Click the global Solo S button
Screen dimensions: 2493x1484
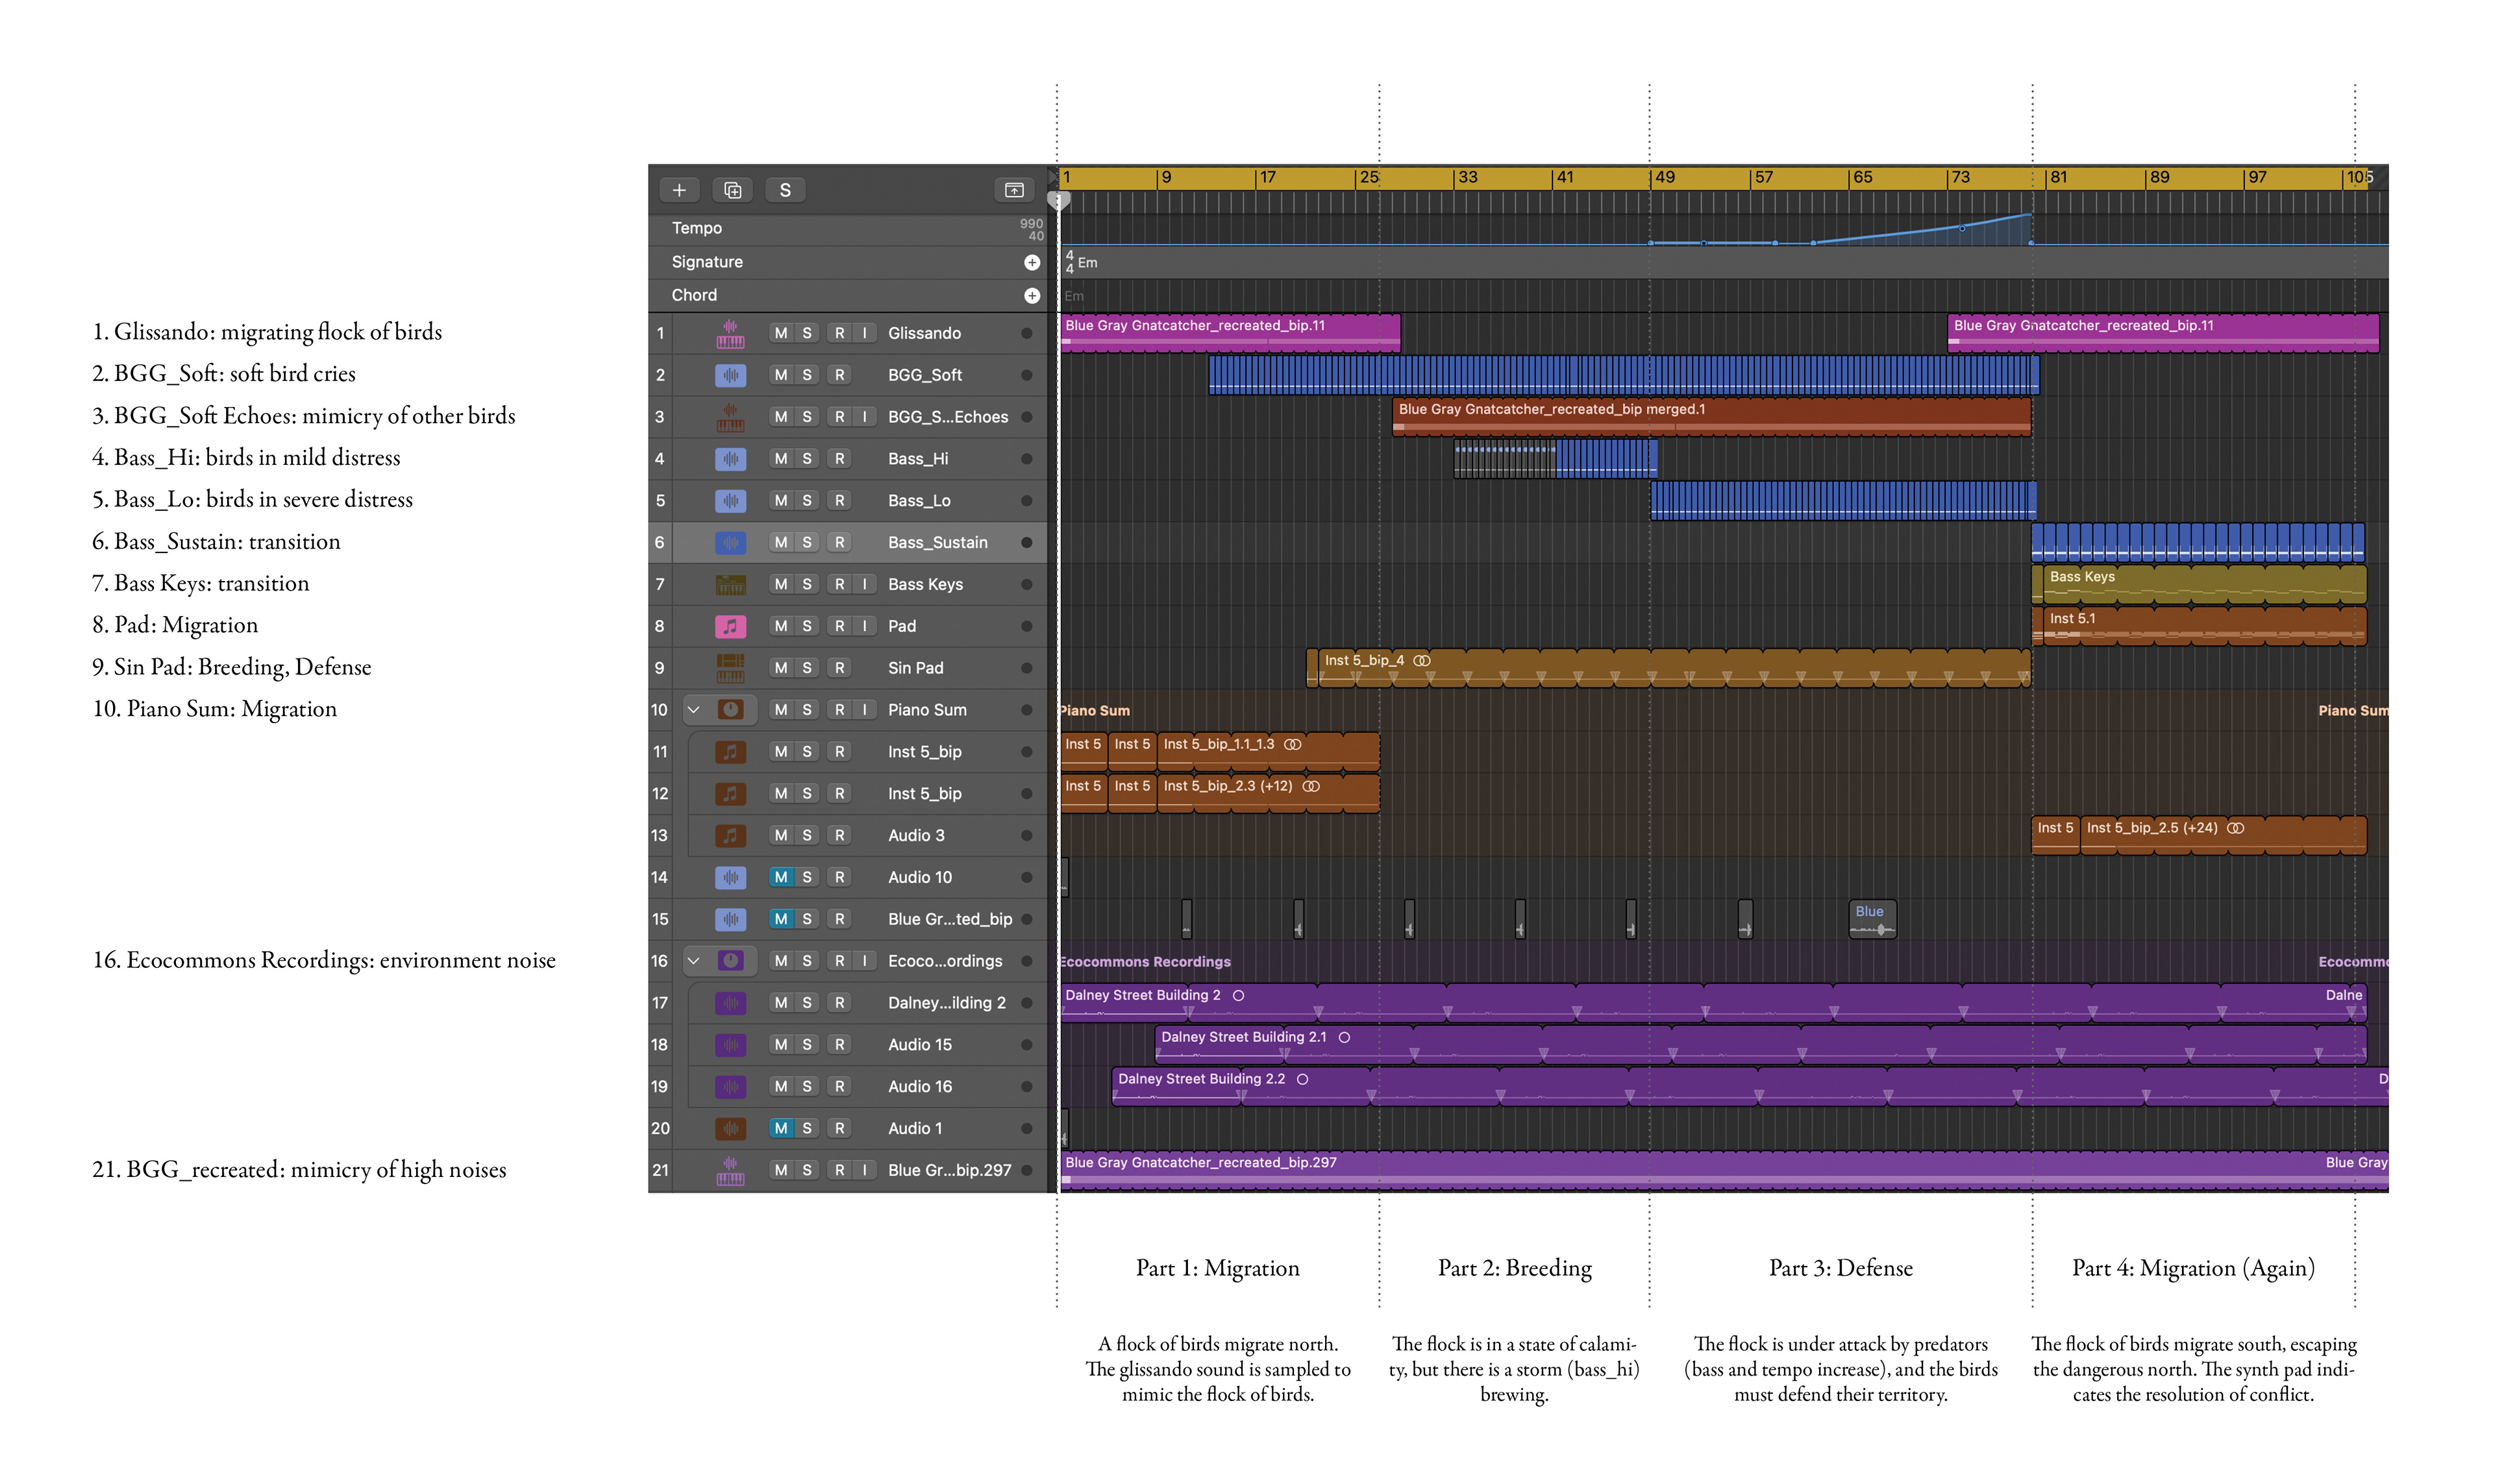click(x=785, y=190)
